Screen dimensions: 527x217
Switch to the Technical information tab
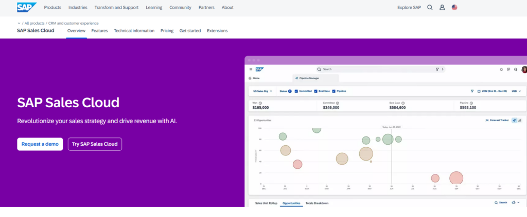click(134, 31)
